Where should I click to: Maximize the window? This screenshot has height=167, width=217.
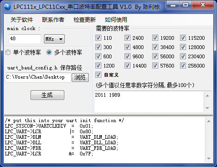click(186, 5)
